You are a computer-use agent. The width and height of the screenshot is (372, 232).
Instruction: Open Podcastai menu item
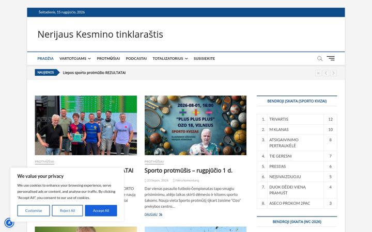(136, 58)
